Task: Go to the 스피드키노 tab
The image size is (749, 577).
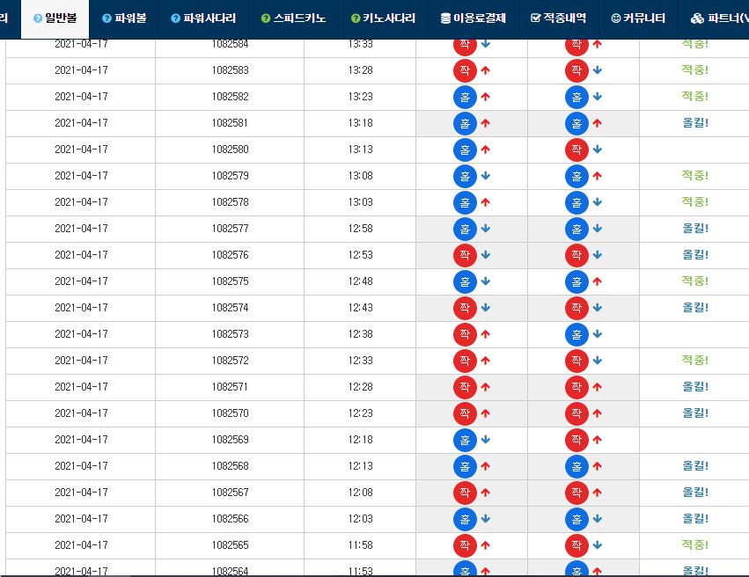Action: [x=294, y=18]
